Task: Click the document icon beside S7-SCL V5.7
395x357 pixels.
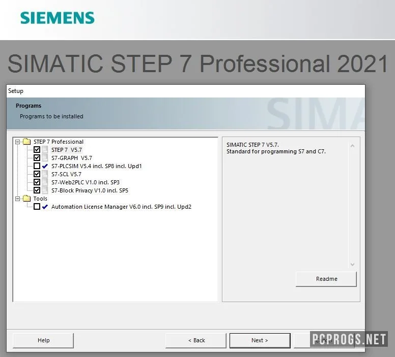Action: pyautogui.click(x=45, y=174)
